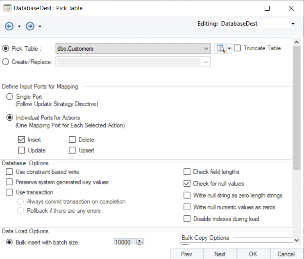The width and height of the screenshot is (304, 259).
Task: Click the Next button
Action: 220,254
